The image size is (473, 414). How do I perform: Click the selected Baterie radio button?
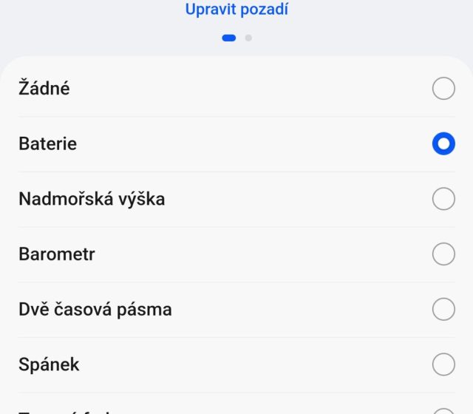[443, 143]
